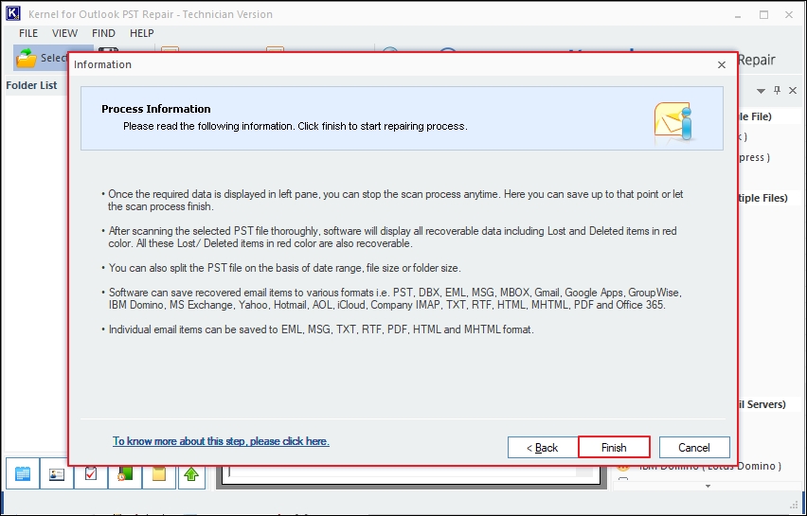The height and width of the screenshot is (516, 807).
Task: Switch to Journal view icon
Action: [124, 473]
